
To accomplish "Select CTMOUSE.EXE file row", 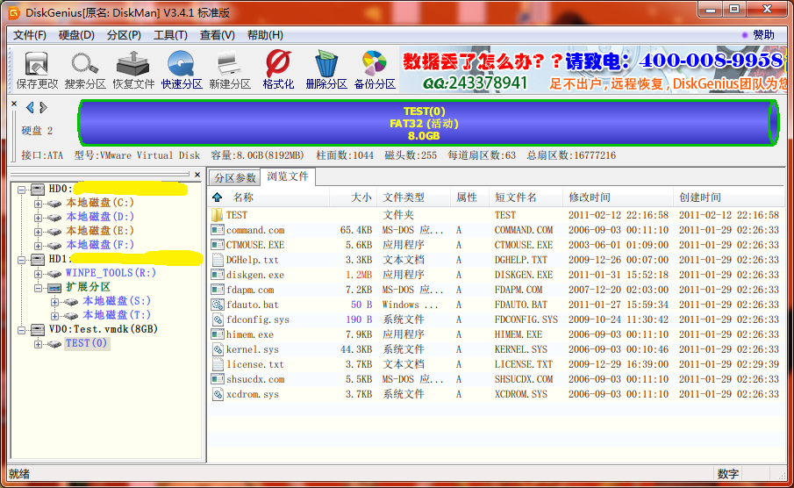I will pos(497,245).
